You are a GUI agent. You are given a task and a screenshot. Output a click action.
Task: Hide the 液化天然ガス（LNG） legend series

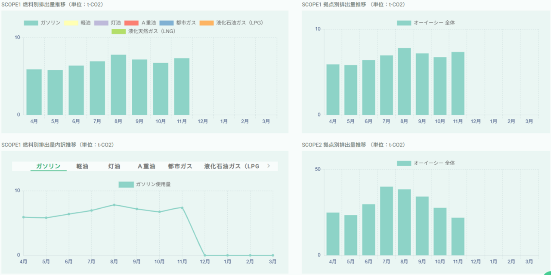143,31
